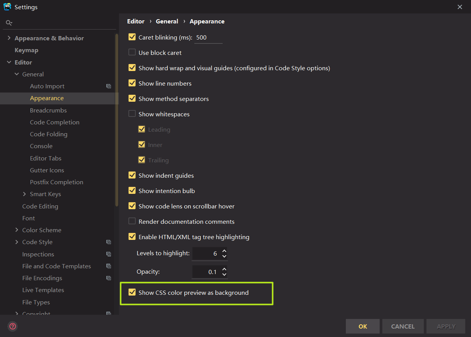The height and width of the screenshot is (337, 471).
Task: Click the help question mark icon
Action: tap(13, 326)
